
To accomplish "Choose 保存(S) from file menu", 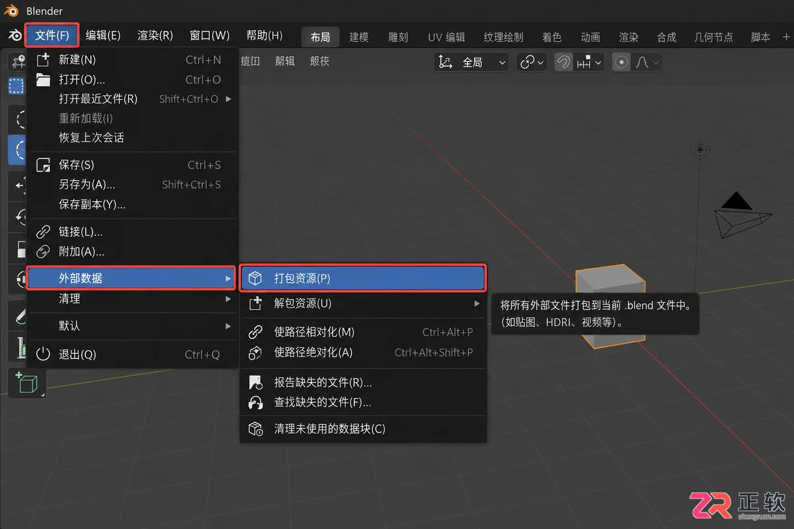I will coord(132,165).
